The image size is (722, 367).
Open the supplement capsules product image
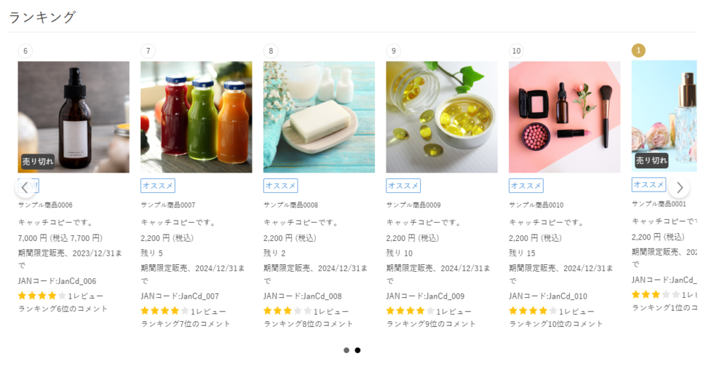click(441, 116)
